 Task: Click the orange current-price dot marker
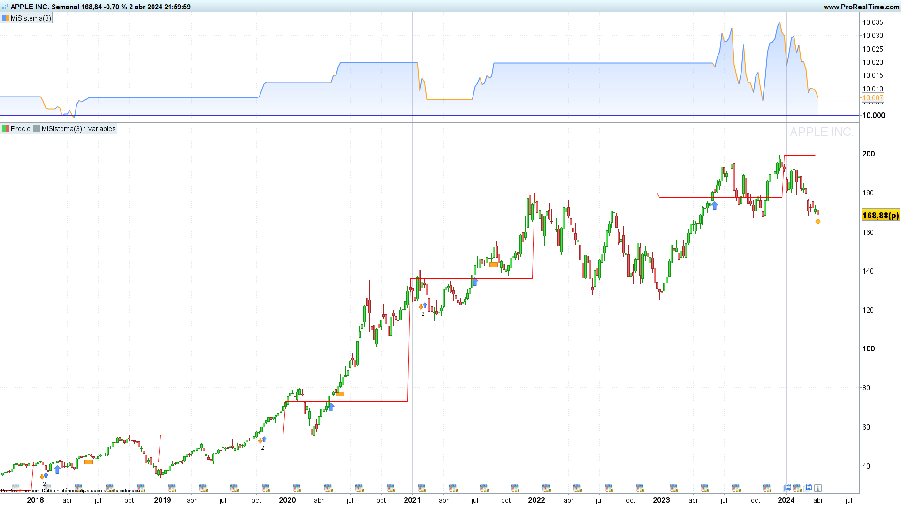point(818,222)
